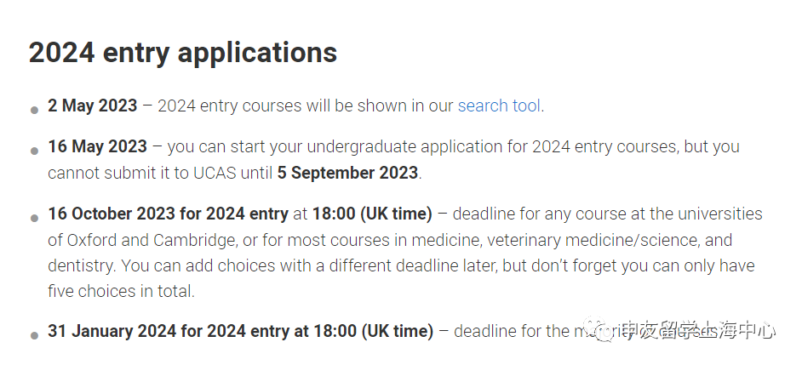
Task: Click the first bold 18:00 (UK time) text
Action: coord(372,214)
